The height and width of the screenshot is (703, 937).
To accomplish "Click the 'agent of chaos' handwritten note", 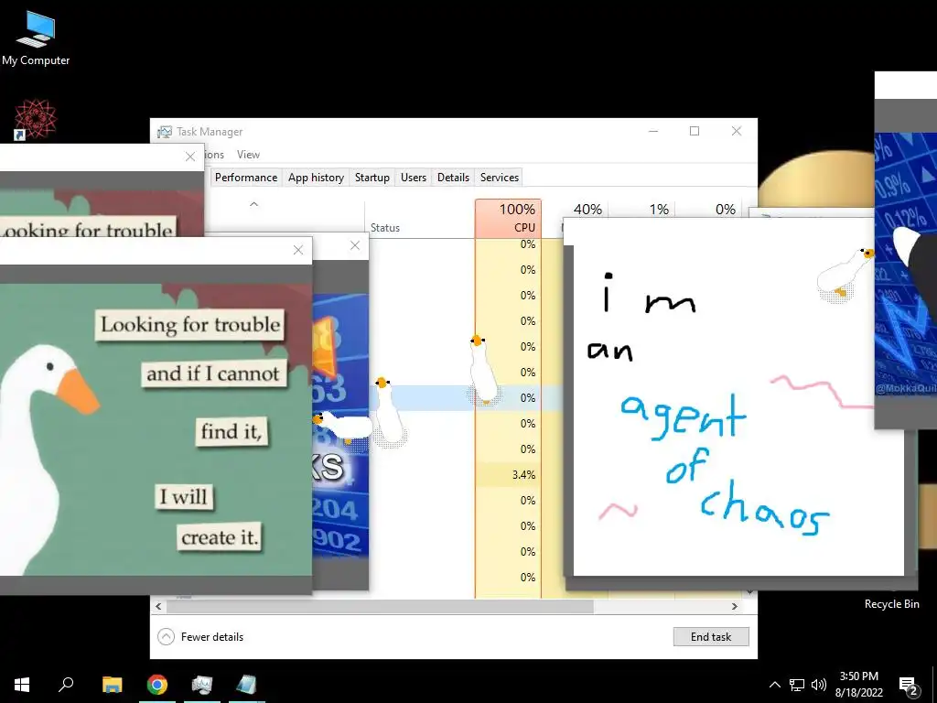I will pyautogui.click(x=738, y=397).
